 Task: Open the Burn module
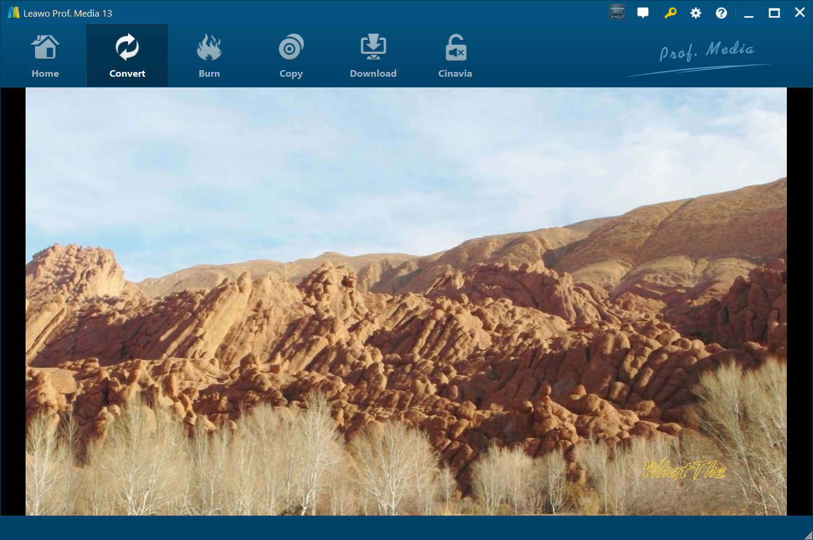pos(209,56)
